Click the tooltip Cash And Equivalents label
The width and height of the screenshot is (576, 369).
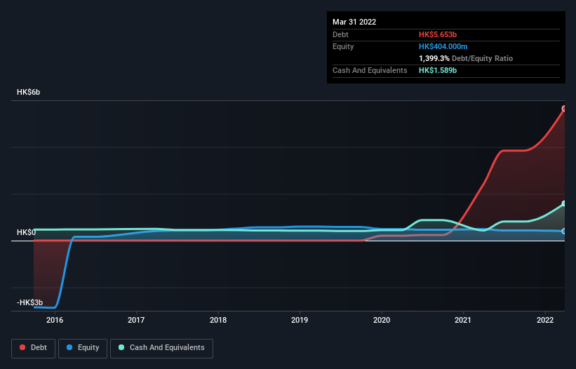pyautogui.click(x=370, y=70)
